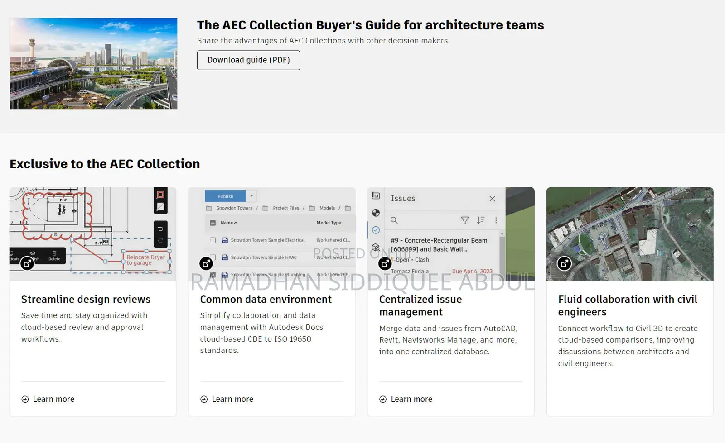Click the undo arrow in the design review image
The height and width of the screenshot is (443, 725).
coord(160,229)
